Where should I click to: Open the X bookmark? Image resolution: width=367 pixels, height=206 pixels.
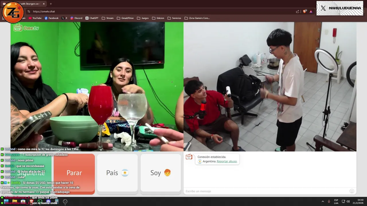[x=65, y=18]
